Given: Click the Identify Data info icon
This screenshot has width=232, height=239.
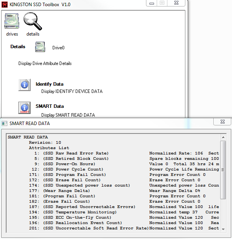Looking at the screenshot, I should coord(24,85).
